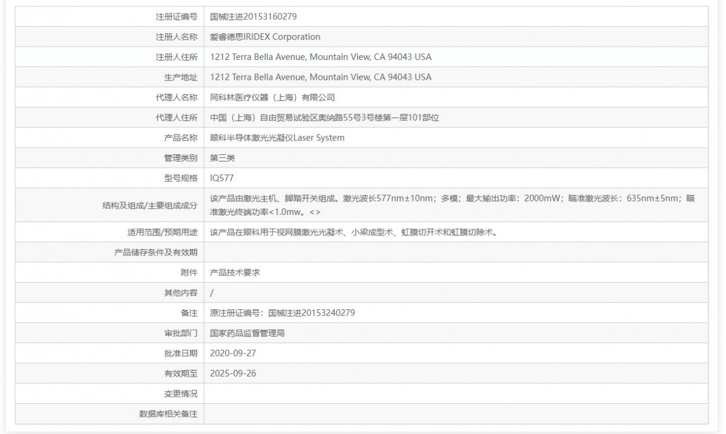
Task: Click registration number 国械注进20153160279
Action: [253, 17]
